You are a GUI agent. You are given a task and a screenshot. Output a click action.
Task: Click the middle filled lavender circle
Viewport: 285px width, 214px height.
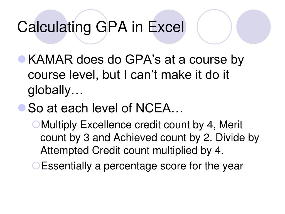(x=171, y=26)
